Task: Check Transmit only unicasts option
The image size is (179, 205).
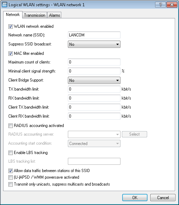Action: tap(10, 184)
